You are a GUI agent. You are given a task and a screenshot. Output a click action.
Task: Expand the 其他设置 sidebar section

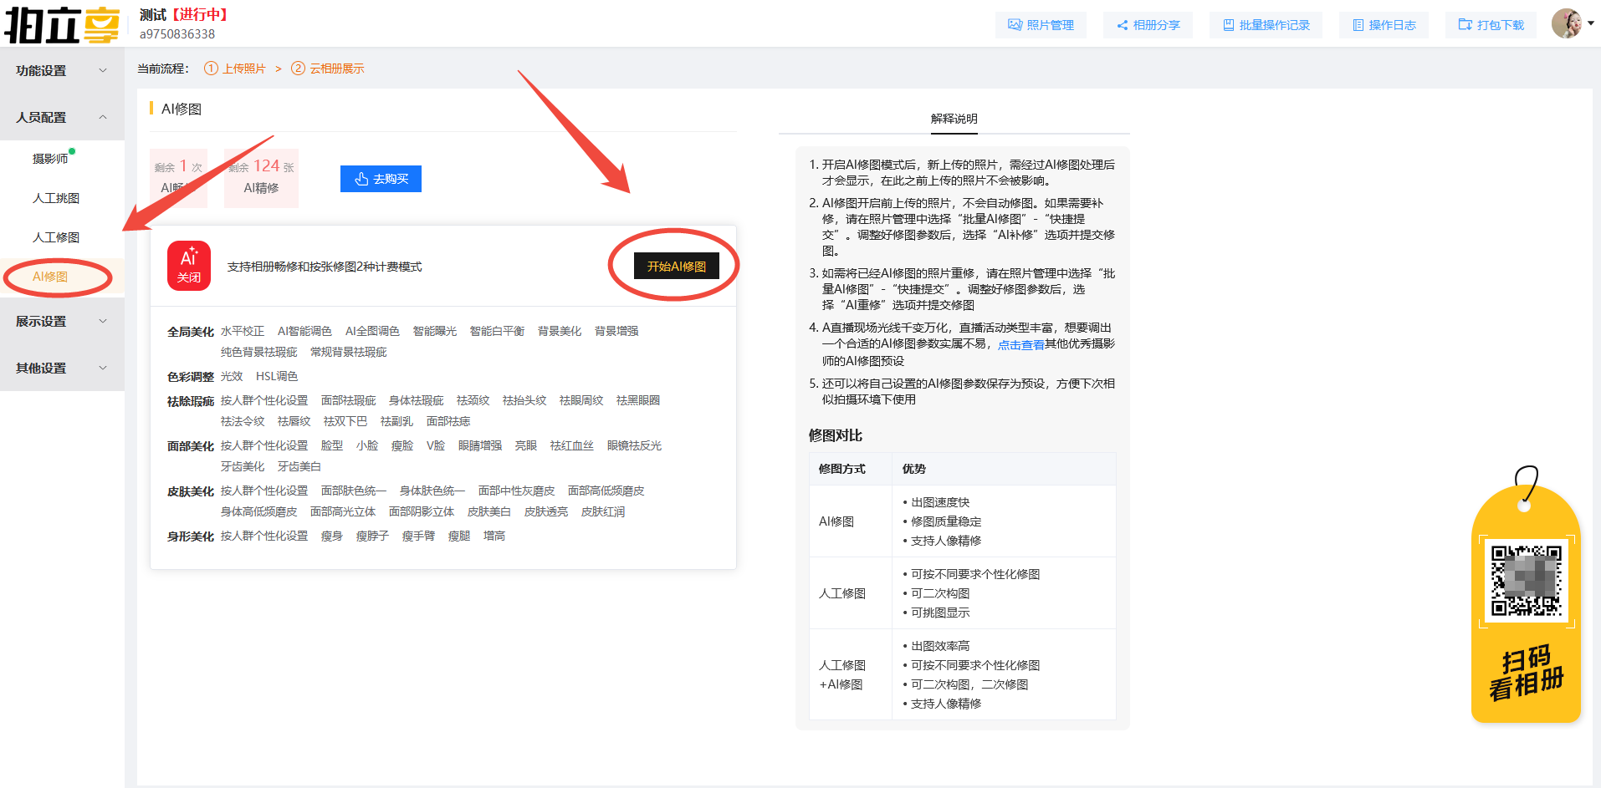pos(62,369)
